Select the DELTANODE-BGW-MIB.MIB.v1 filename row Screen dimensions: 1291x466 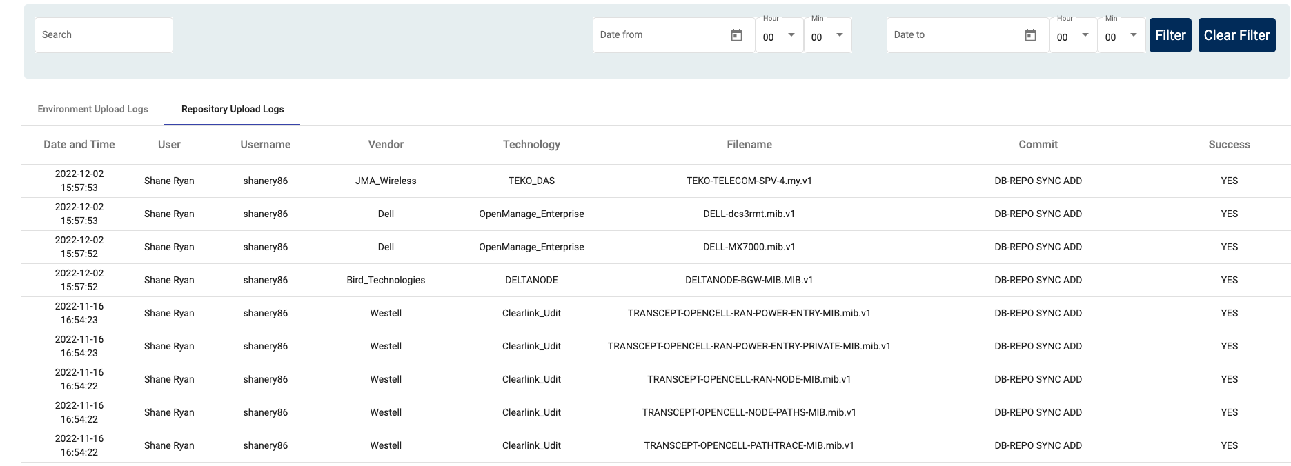pyautogui.click(x=749, y=280)
